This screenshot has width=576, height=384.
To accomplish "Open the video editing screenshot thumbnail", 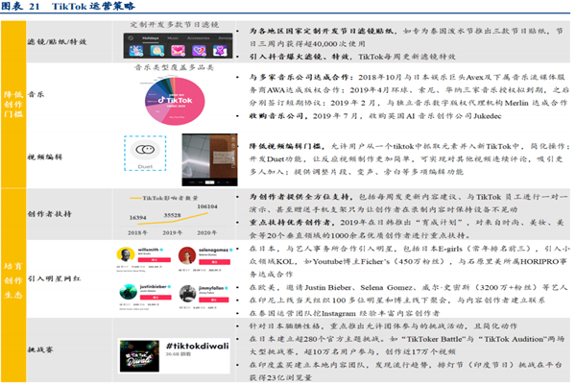I will 209,159.
